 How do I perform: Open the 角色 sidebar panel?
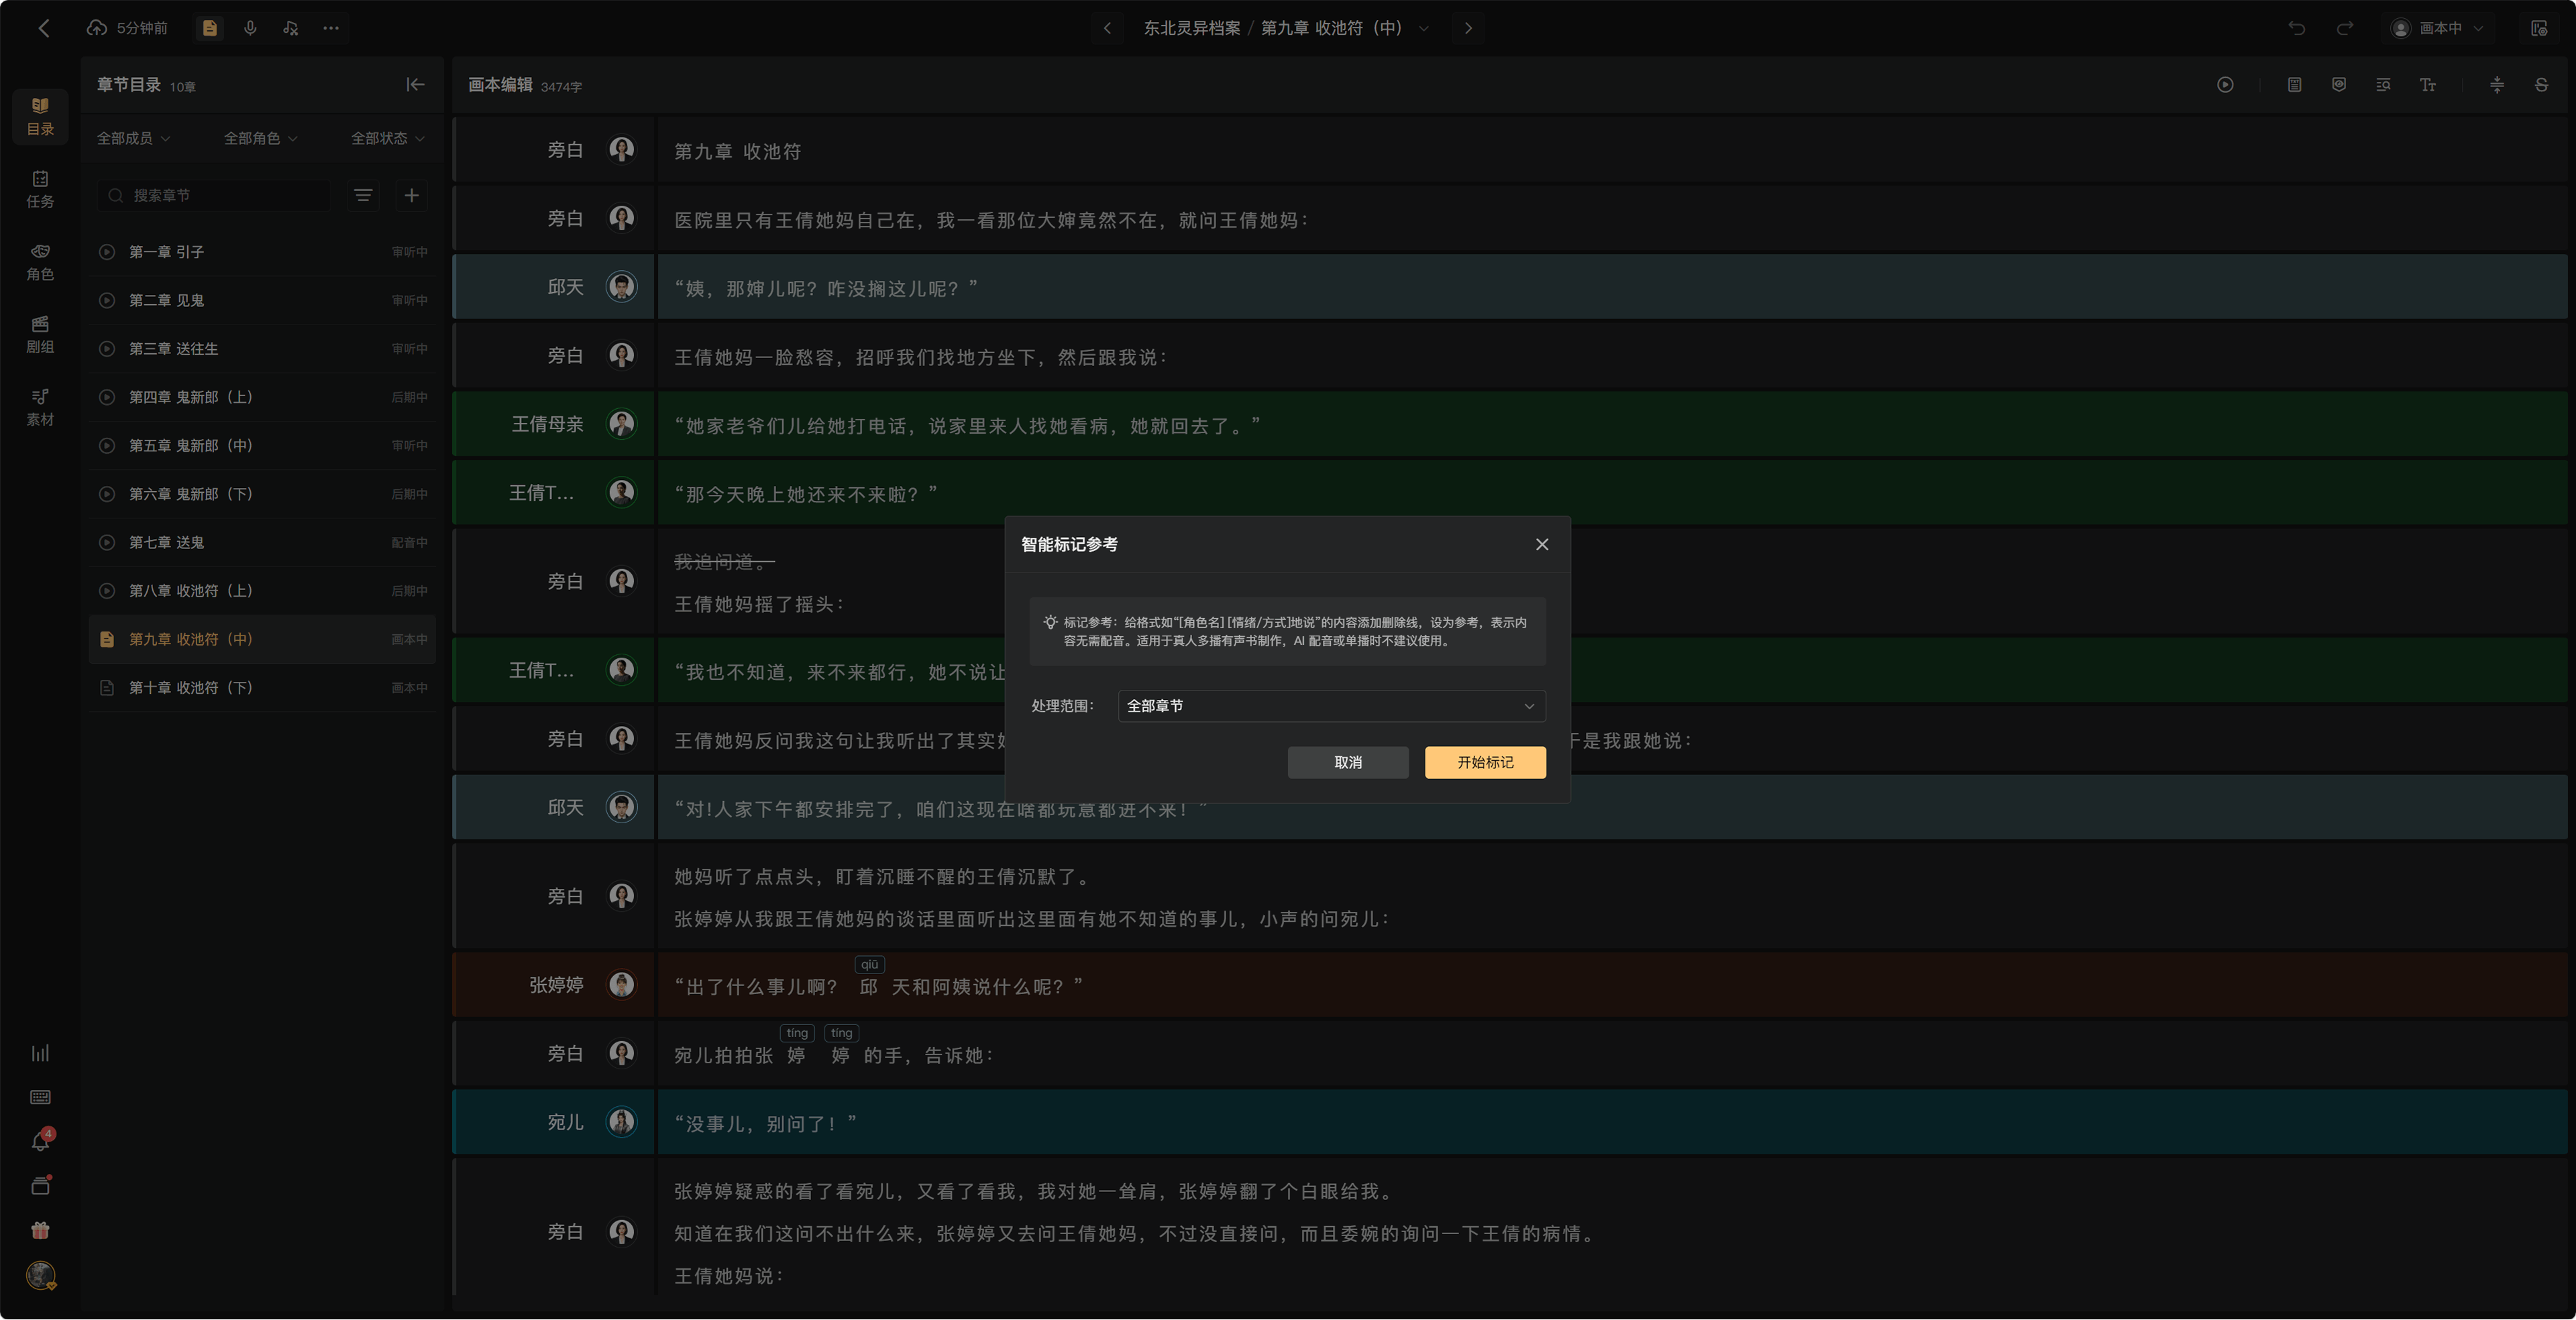click(40, 262)
